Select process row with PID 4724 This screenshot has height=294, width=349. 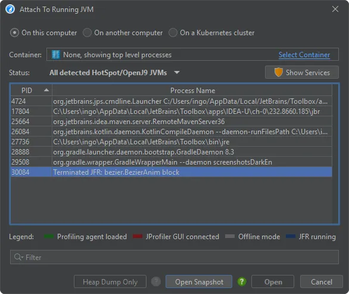172,101
